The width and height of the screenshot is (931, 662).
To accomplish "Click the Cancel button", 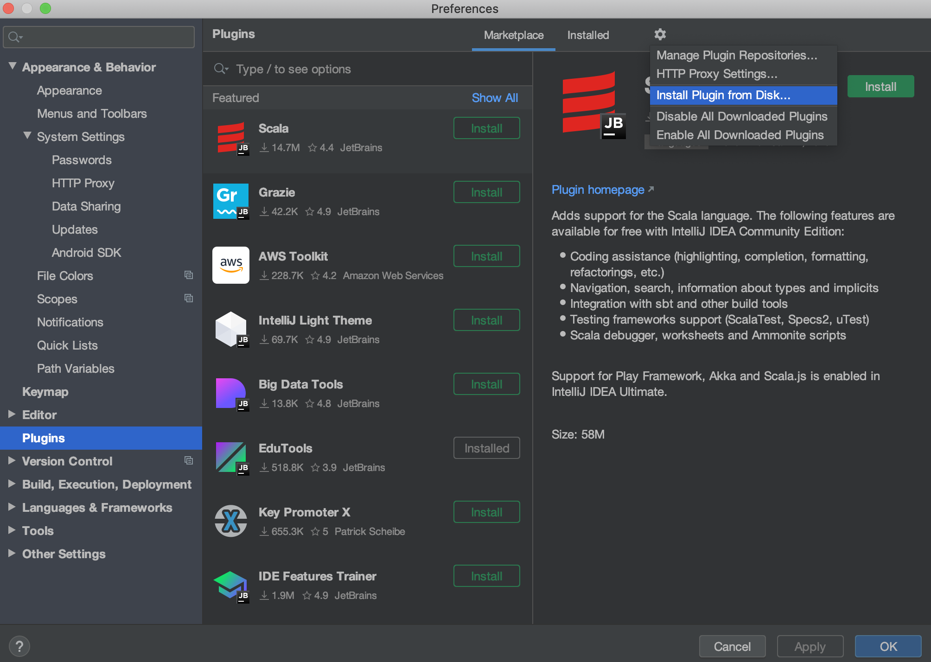I will click(x=732, y=646).
